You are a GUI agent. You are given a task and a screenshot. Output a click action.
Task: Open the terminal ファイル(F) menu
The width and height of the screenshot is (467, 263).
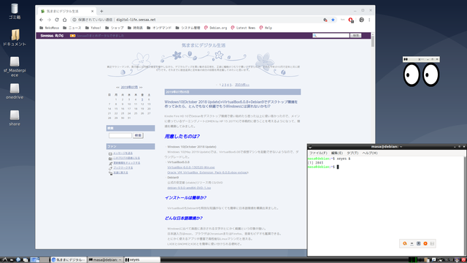[318, 153]
